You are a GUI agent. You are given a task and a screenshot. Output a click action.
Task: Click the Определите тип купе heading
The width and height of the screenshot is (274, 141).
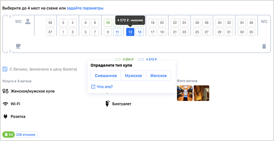point(111,66)
